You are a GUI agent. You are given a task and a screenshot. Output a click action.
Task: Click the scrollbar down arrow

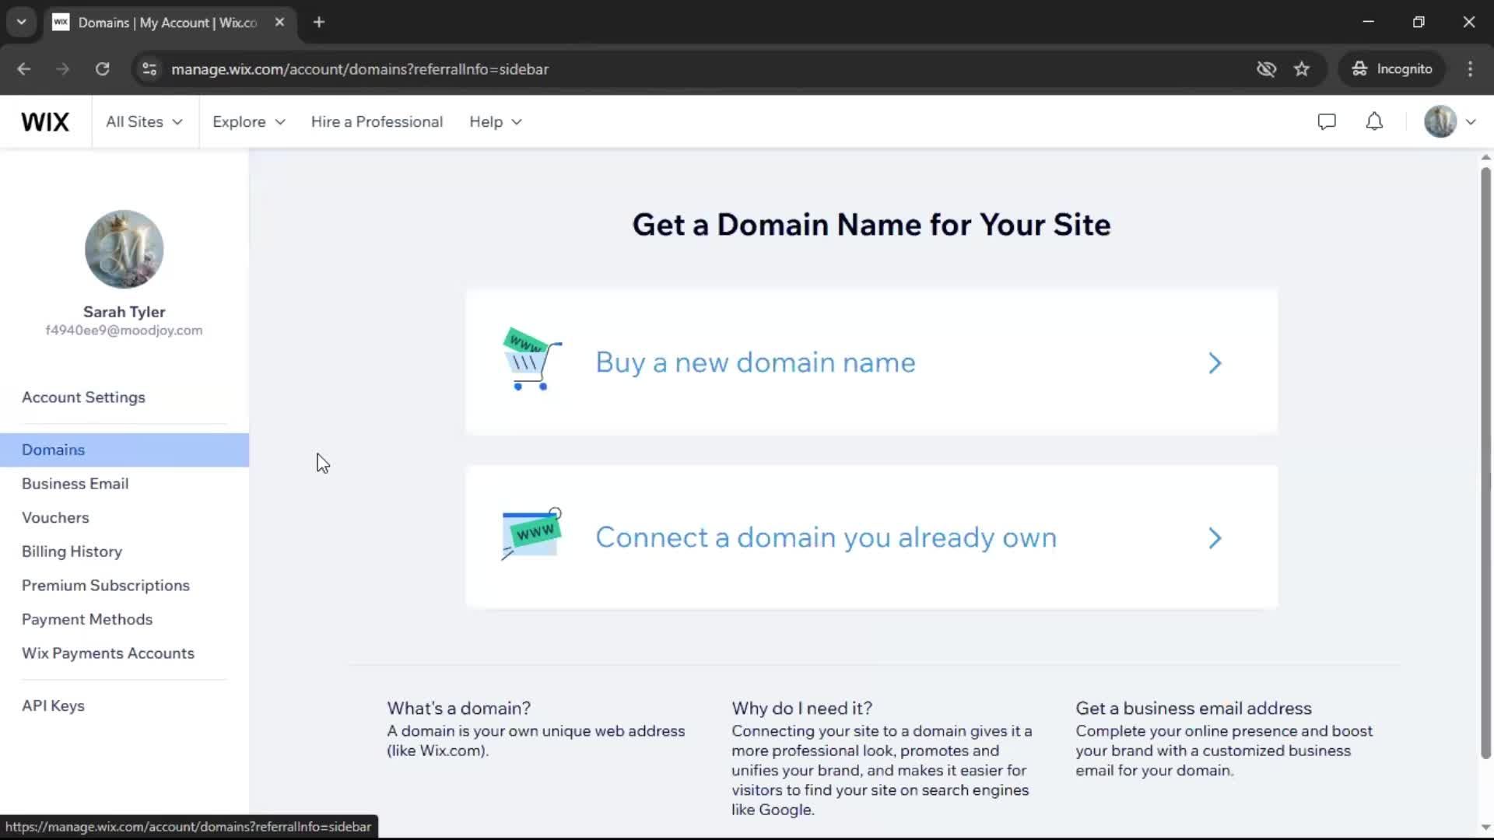click(1485, 828)
